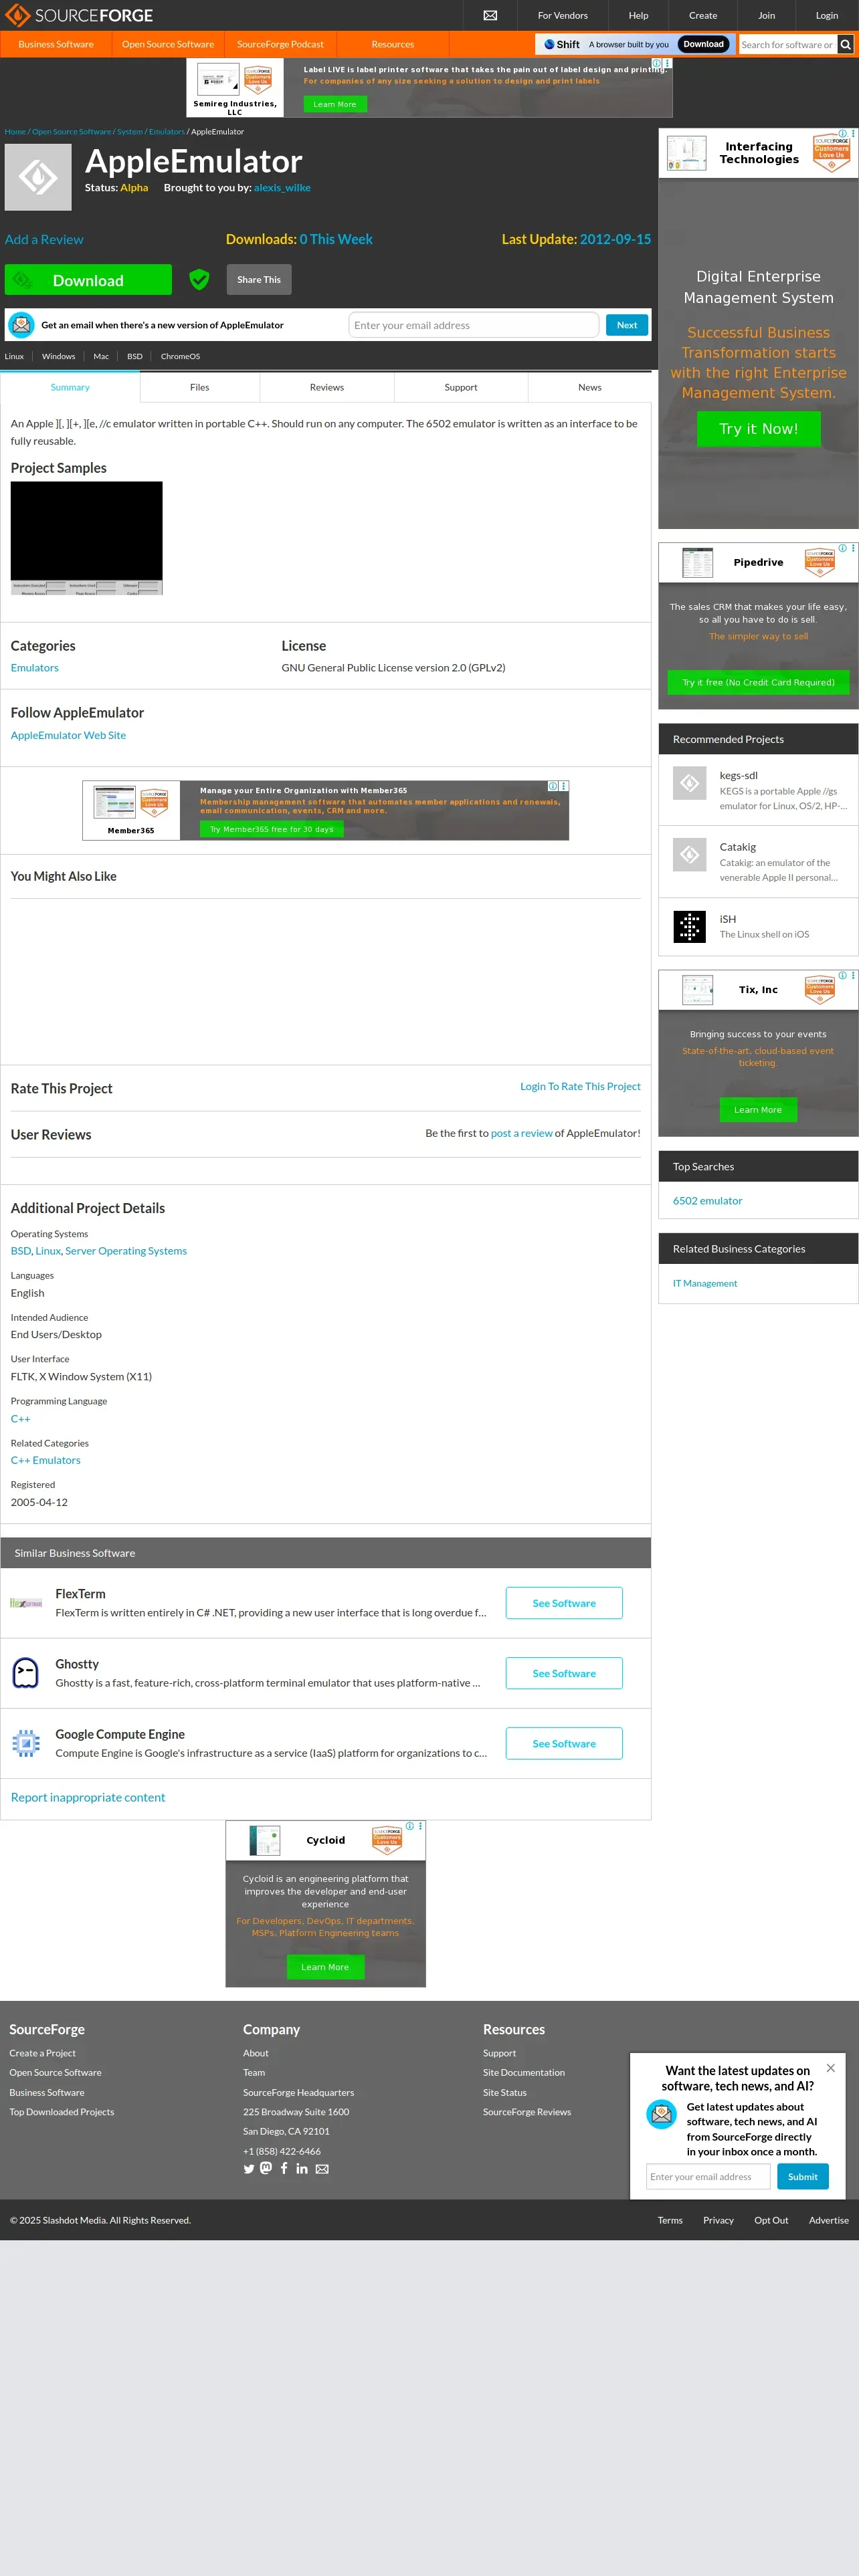Open the Server Operating Systems link
Screen dimensions: 859x2576
pos(126,1251)
